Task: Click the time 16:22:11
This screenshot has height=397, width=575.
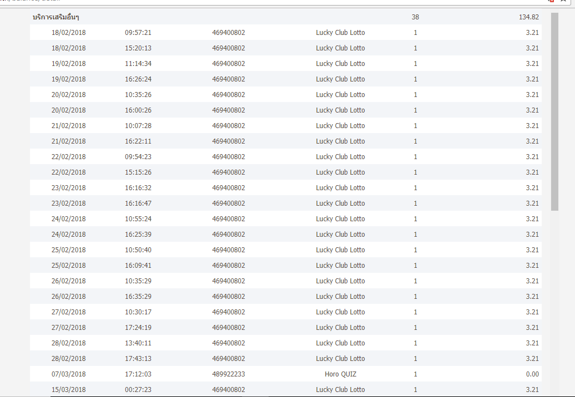Action: click(x=138, y=141)
